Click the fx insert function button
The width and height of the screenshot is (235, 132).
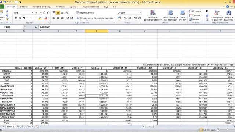coord(36,27)
